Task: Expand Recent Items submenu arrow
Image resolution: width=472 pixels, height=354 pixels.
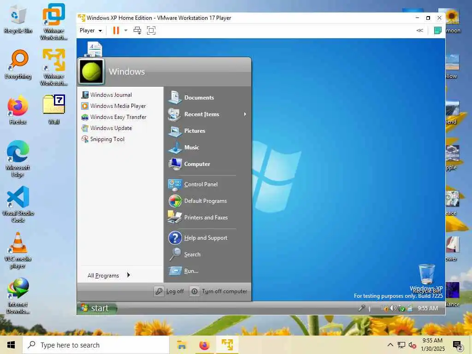Action: (x=245, y=114)
